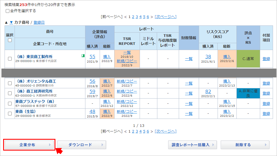This screenshot has width=277, height=156.
Task: Click 購入 dated 2022/7 for オリエンタル商工
Action: [107, 81]
